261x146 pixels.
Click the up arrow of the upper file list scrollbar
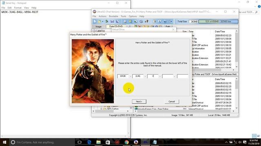click(x=237, y=31)
